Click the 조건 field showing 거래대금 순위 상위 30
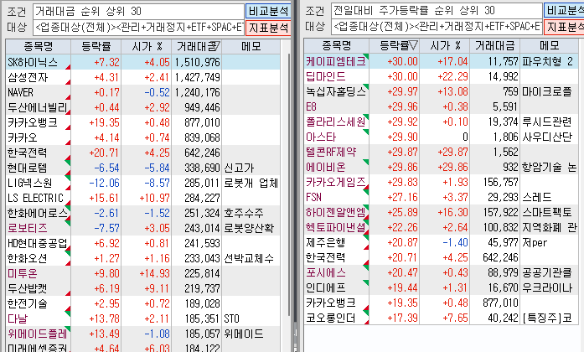 138,11
